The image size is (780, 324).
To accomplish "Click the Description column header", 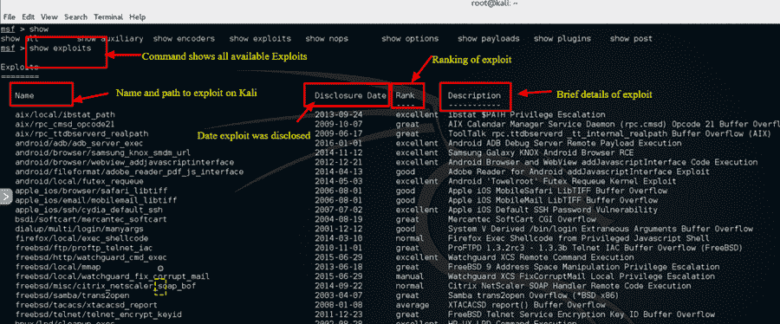I will pyautogui.click(x=475, y=95).
